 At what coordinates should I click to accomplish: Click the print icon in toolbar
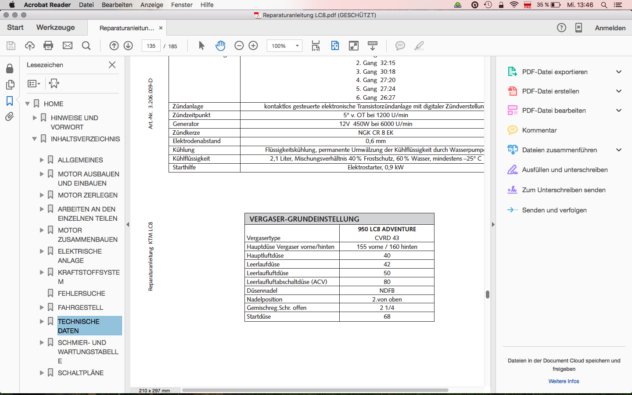48,46
